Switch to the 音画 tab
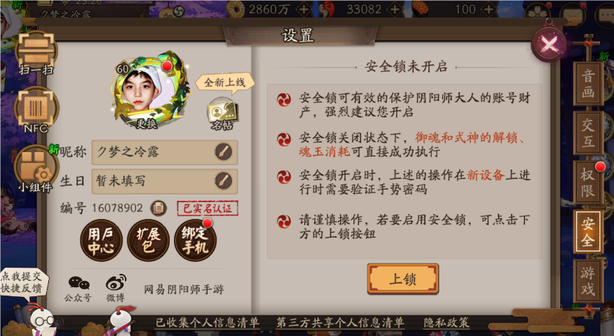 [587, 84]
